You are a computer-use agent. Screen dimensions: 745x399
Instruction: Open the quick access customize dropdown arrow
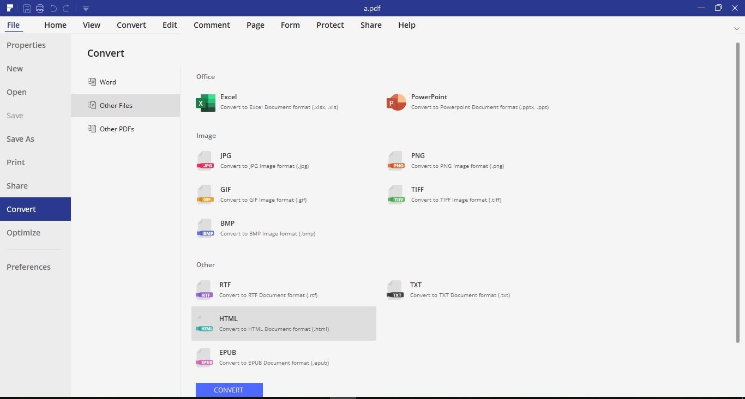[86, 9]
